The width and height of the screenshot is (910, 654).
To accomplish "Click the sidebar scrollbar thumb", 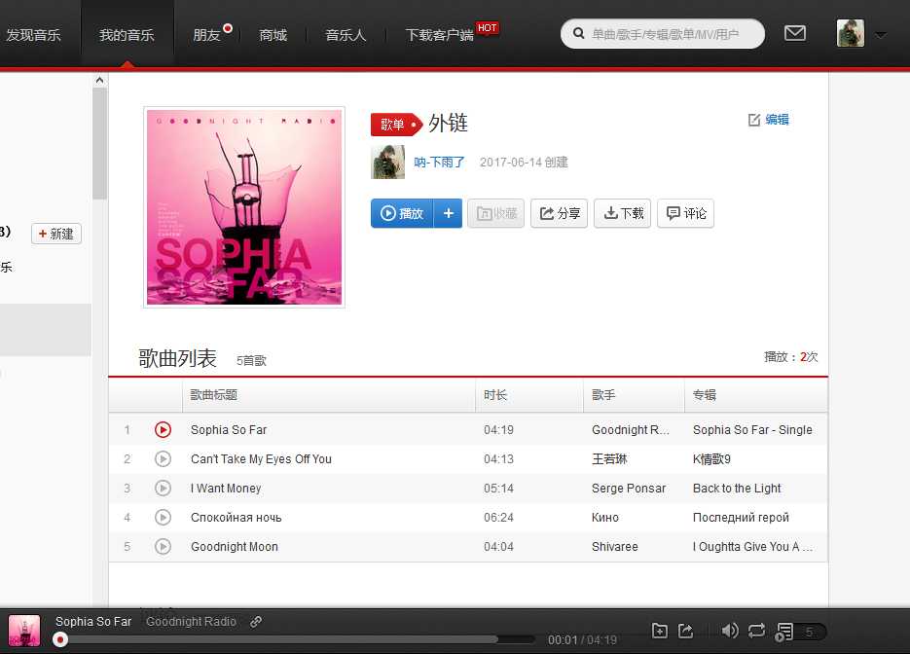I will coord(99,143).
